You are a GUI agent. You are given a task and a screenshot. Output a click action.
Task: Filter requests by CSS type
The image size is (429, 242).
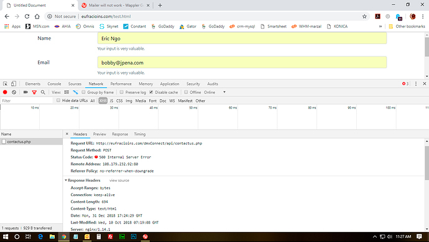[x=119, y=101]
